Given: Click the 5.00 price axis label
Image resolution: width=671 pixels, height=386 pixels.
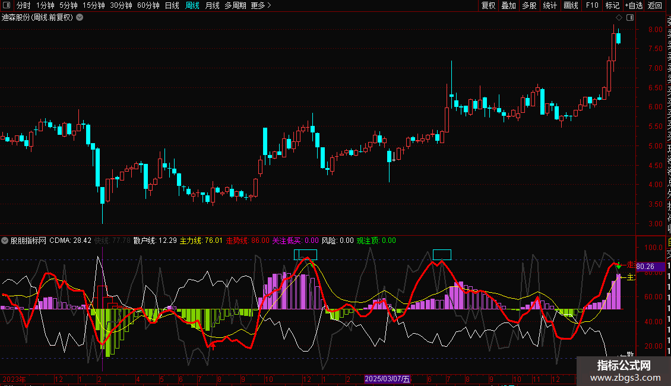Looking at the screenshot, I should (655, 145).
